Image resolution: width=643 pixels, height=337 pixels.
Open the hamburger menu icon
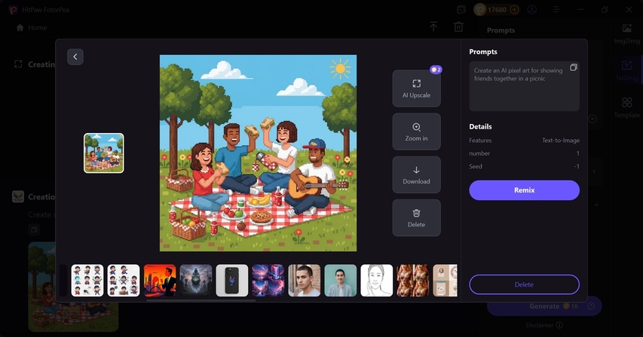[x=556, y=10]
